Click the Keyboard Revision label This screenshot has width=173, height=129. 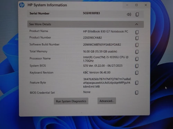(x=42, y=73)
